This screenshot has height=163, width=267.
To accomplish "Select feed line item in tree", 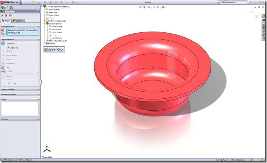I will click(53, 12).
